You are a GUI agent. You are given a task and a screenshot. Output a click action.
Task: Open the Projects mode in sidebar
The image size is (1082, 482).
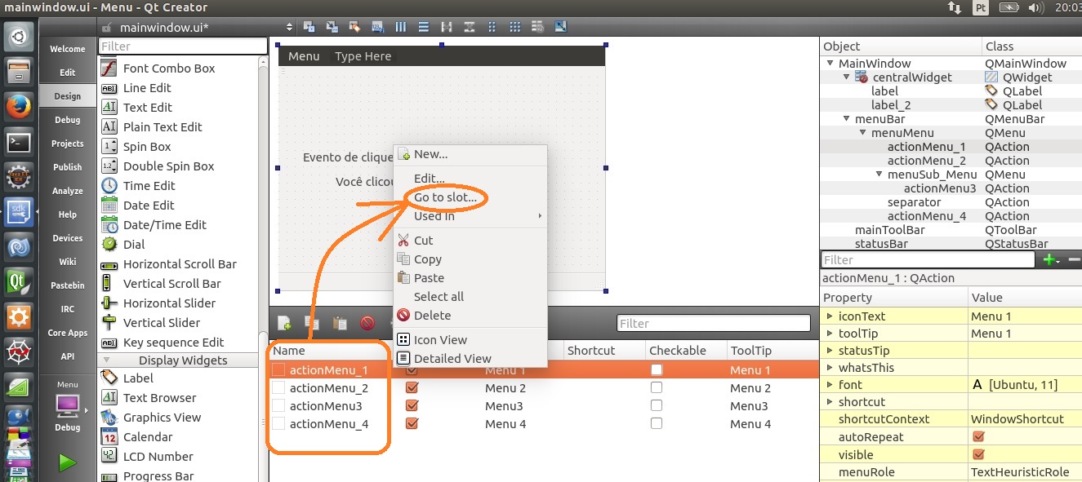[68, 144]
